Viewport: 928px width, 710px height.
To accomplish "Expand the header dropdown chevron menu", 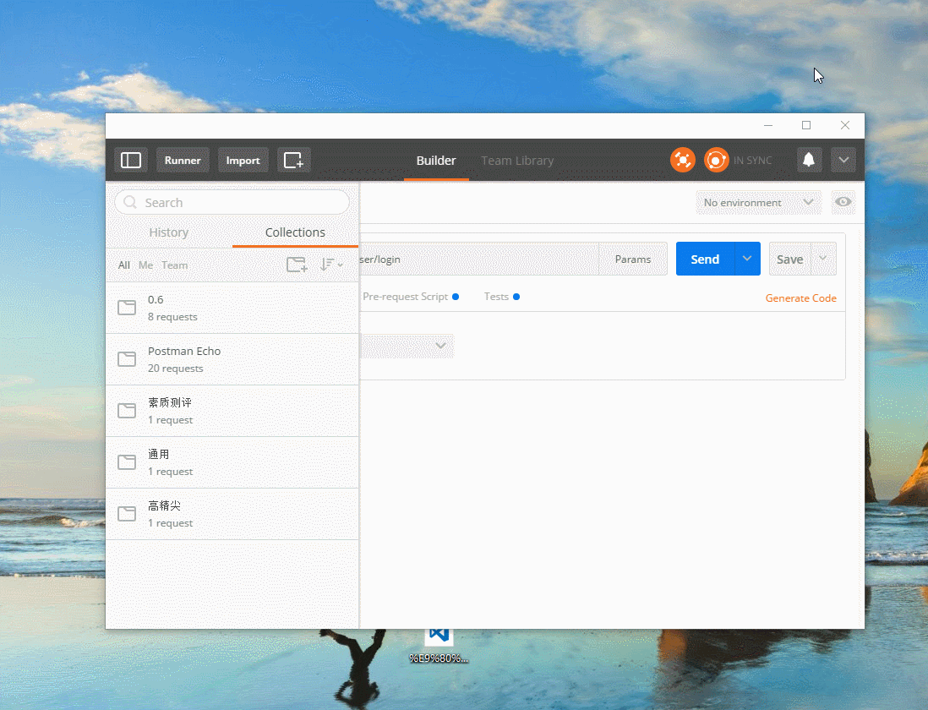I will pos(843,160).
